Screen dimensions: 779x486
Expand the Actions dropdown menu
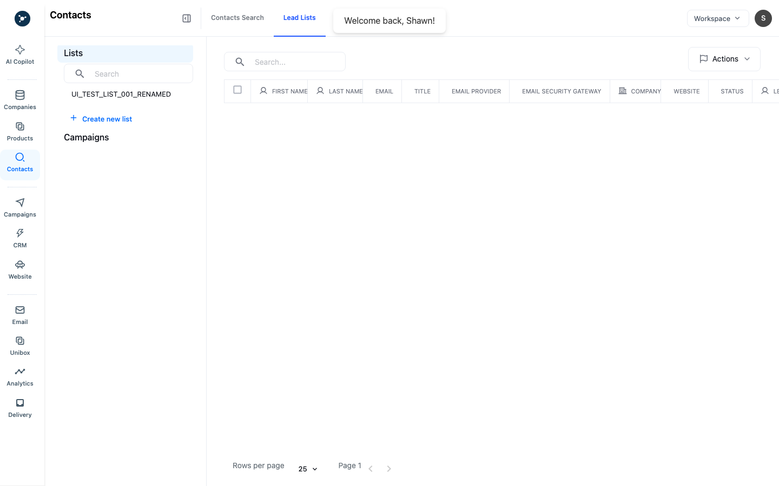point(724,59)
